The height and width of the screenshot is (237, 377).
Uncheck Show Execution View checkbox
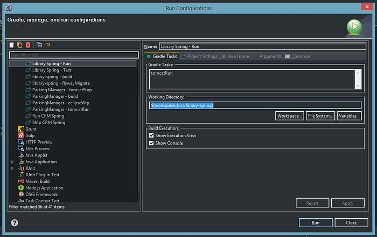click(151, 135)
